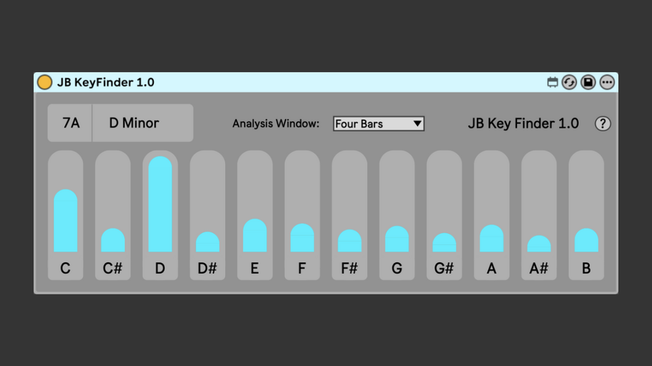Viewport: 652px width, 366px height.
Task: Select the D# note column
Action: (x=208, y=214)
